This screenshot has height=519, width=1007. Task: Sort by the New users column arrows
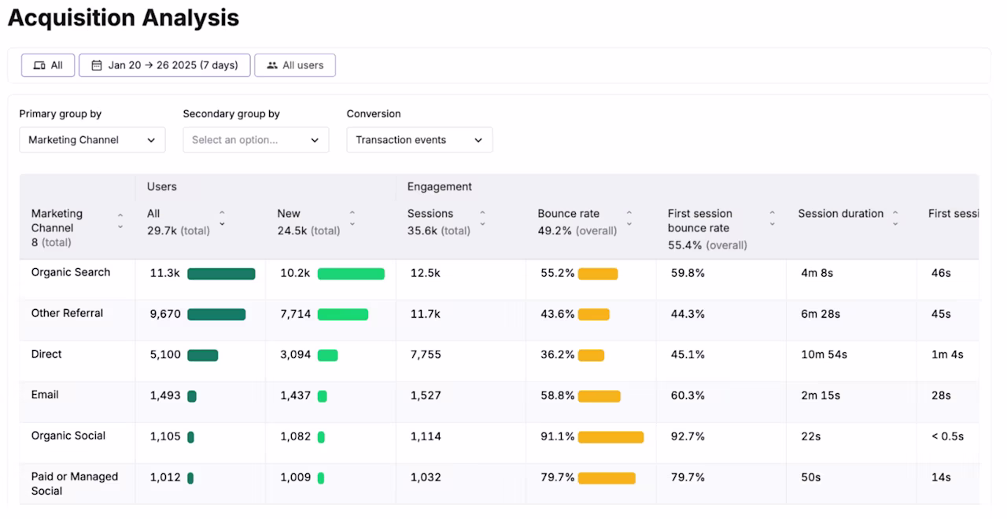click(x=352, y=218)
